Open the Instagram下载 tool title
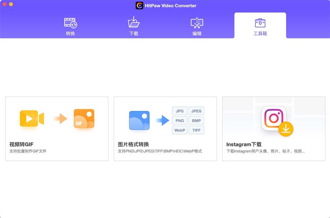The height and width of the screenshot is (218, 330). [x=244, y=144]
